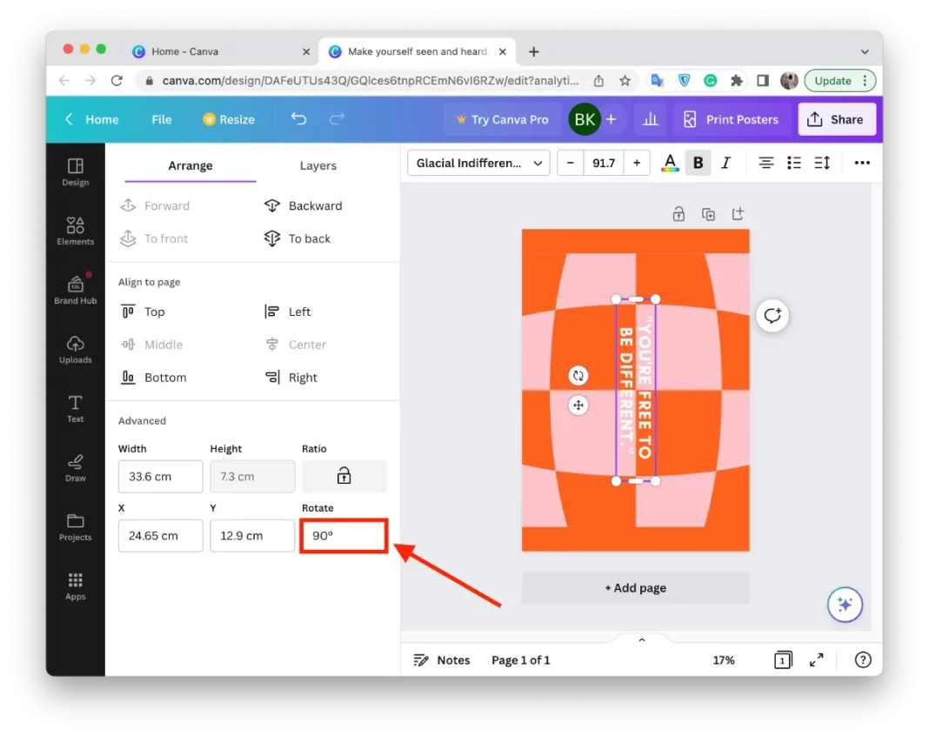Open the Design panel in sidebar
Screen dimensions: 929x737
(x=76, y=172)
